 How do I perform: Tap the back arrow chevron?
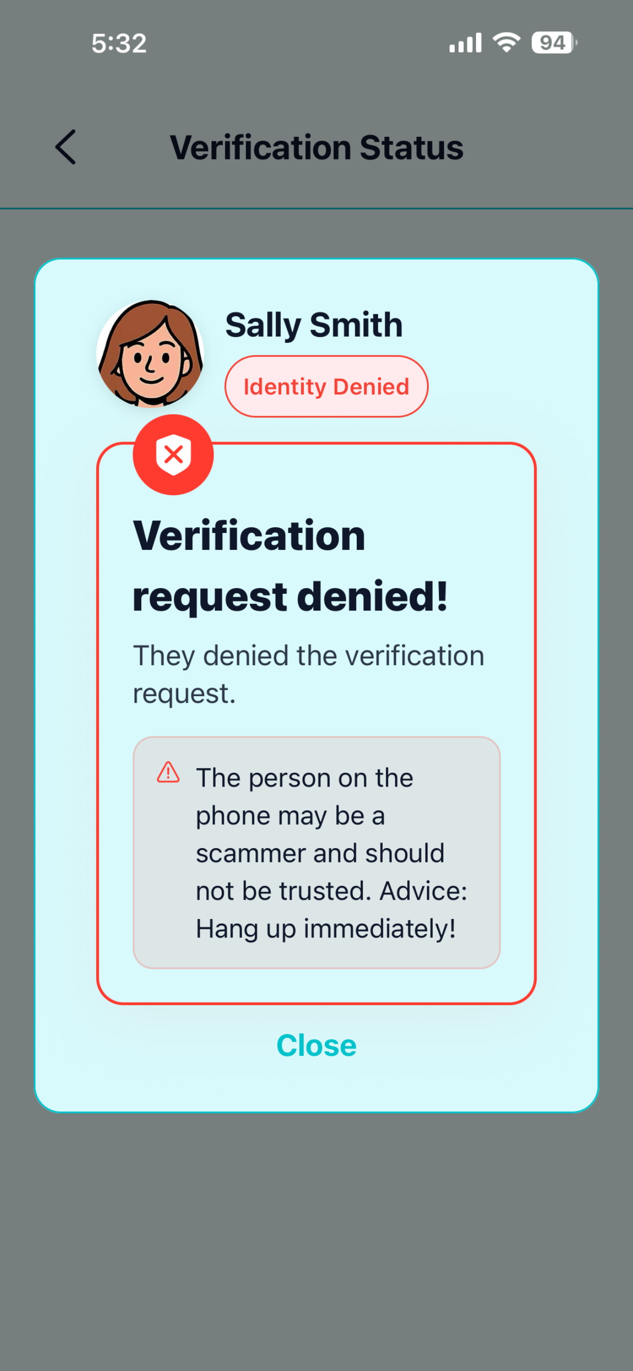point(65,147)
